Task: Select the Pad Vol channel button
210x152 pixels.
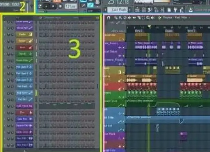Action: tap(24, 100)
